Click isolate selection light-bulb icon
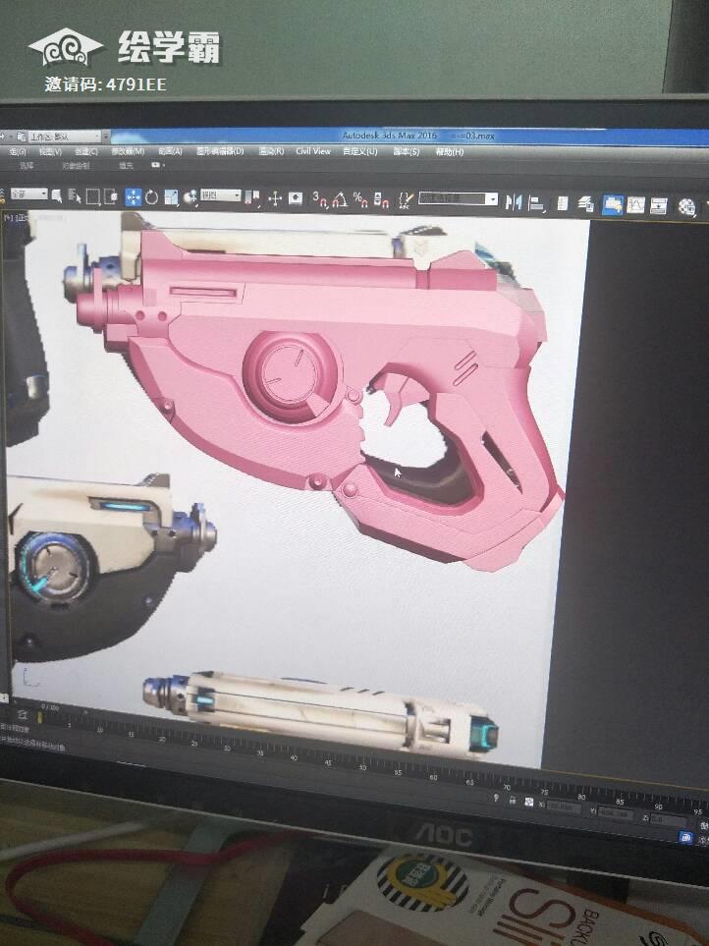The image size is (709, 946). (496, 799)
